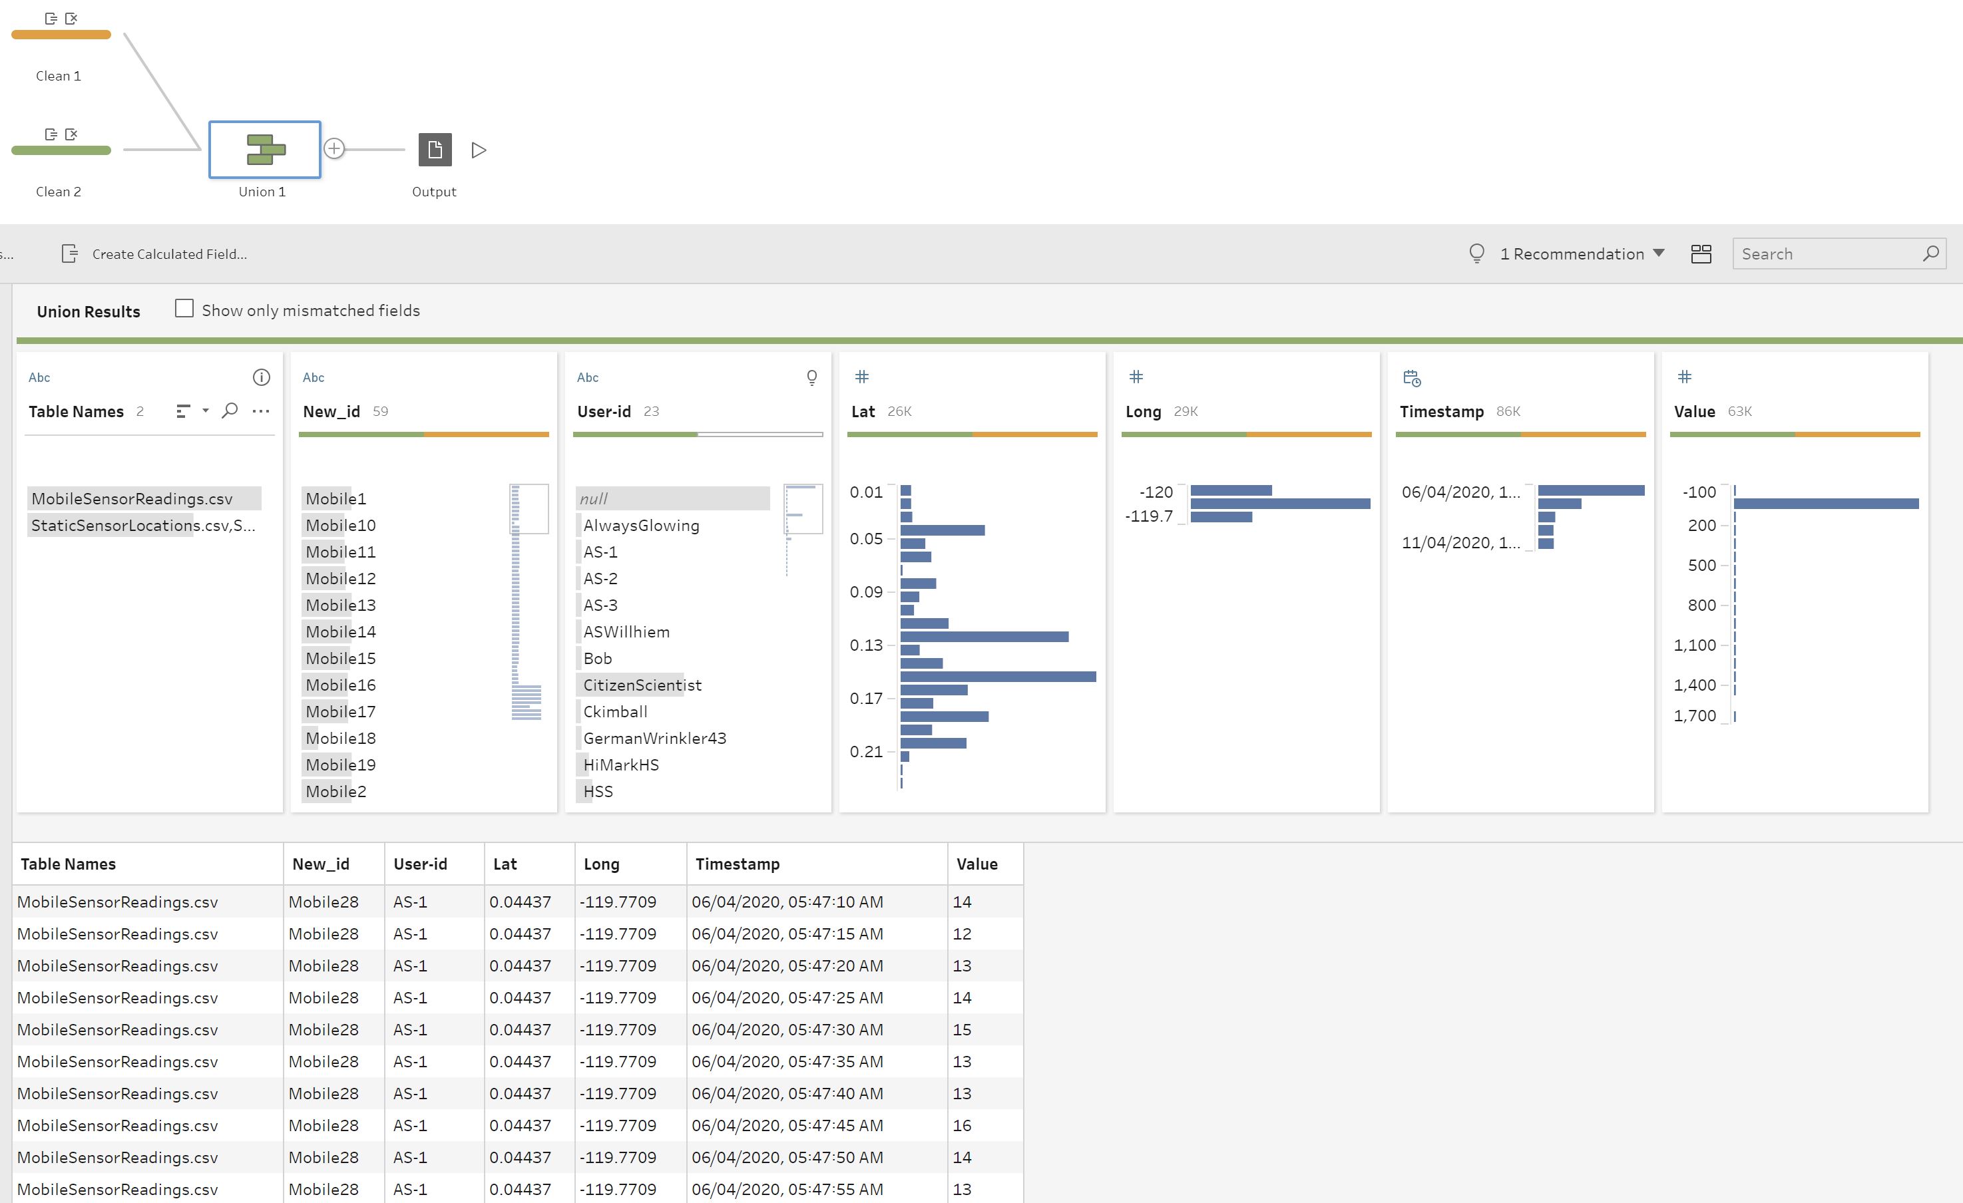Enable Show only mismatched fields
Viewport: 1963px width, 1203px height.
(x=184, y=309)
